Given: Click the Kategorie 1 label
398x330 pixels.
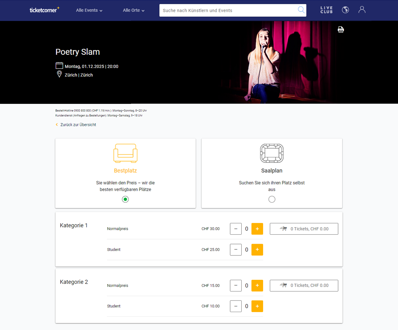Looking at the screenshot, I should coord(73,225).
